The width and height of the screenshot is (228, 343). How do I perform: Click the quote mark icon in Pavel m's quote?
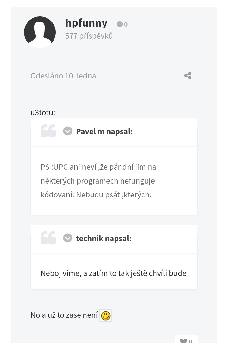click(x=48, y=131)
